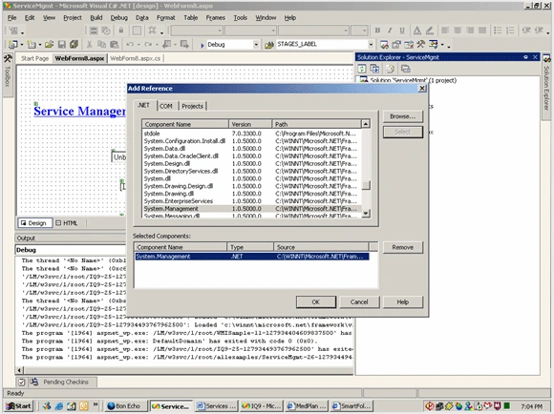Screen dimensions: 554x414
Task: Open the Debug menu
Action: [x=119, y=17]
